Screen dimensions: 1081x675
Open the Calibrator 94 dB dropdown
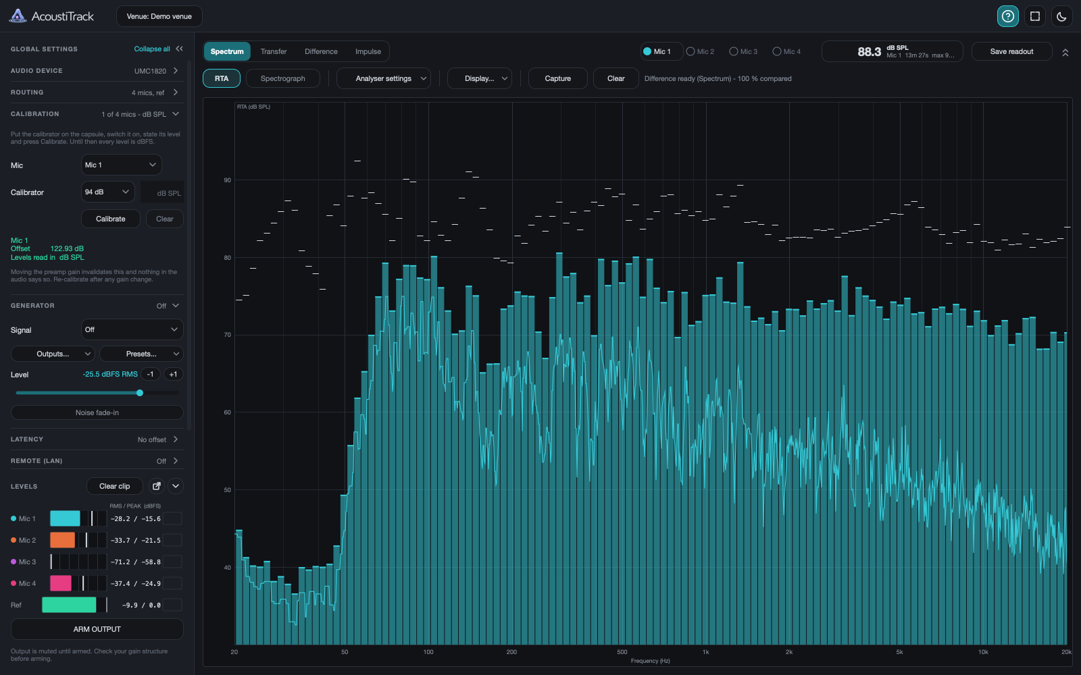pyautogui.click(x=108, y=192)
